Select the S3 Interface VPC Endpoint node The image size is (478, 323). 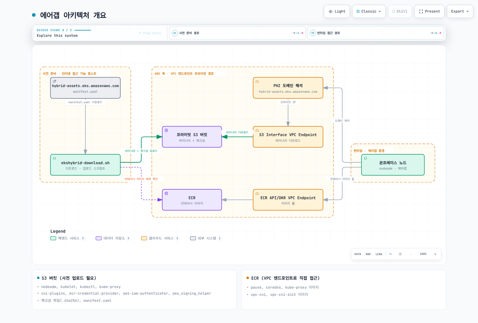click(x=288, y=137)
